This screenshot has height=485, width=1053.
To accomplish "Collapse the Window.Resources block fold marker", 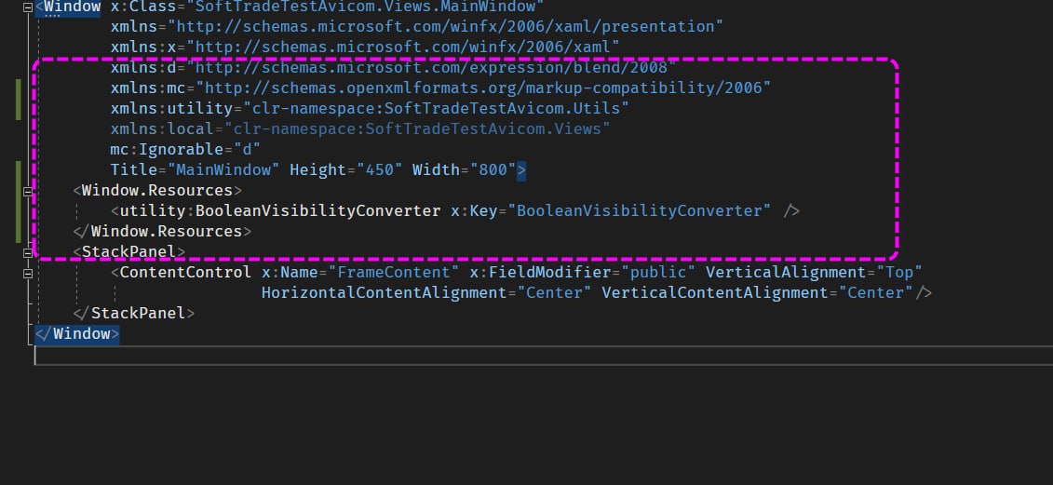I will 28,192.
